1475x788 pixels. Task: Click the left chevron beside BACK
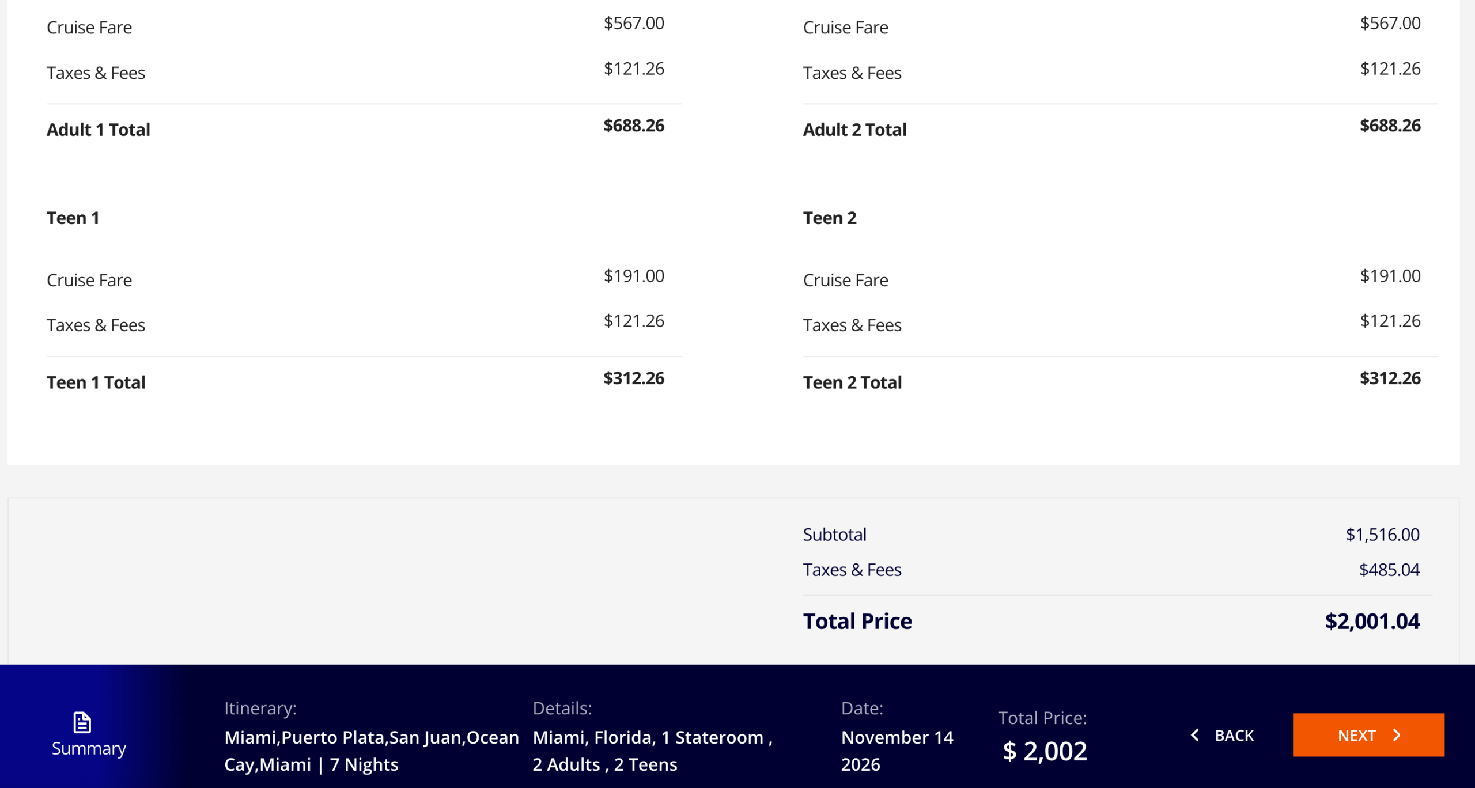tap(1194, 735)
